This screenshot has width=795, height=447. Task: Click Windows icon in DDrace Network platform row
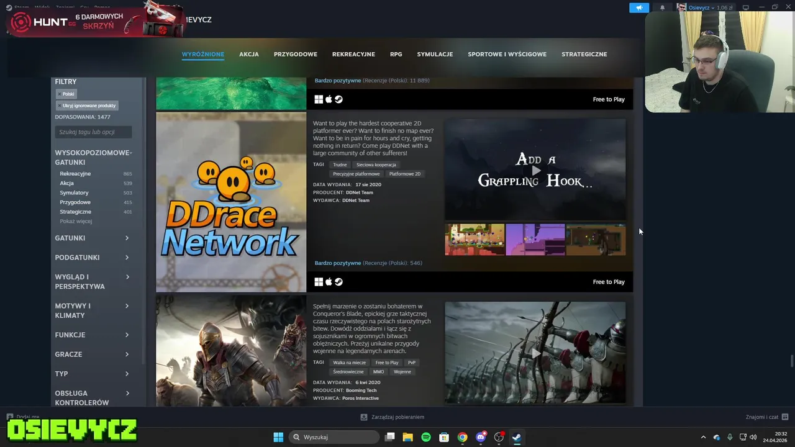319,282
